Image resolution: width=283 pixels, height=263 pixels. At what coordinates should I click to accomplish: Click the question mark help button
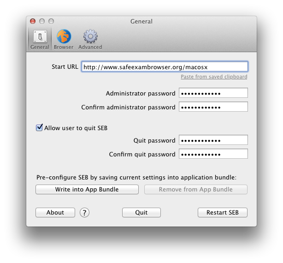click(84, 213)
